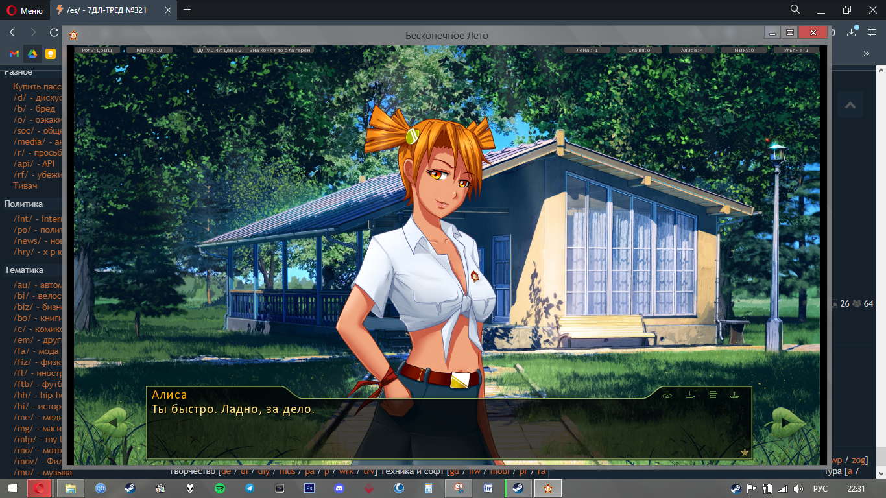The width and height of the screenshot is (886, 498).
Task: Open the Gmail bookmark icon
Action: tap(14, 54)
